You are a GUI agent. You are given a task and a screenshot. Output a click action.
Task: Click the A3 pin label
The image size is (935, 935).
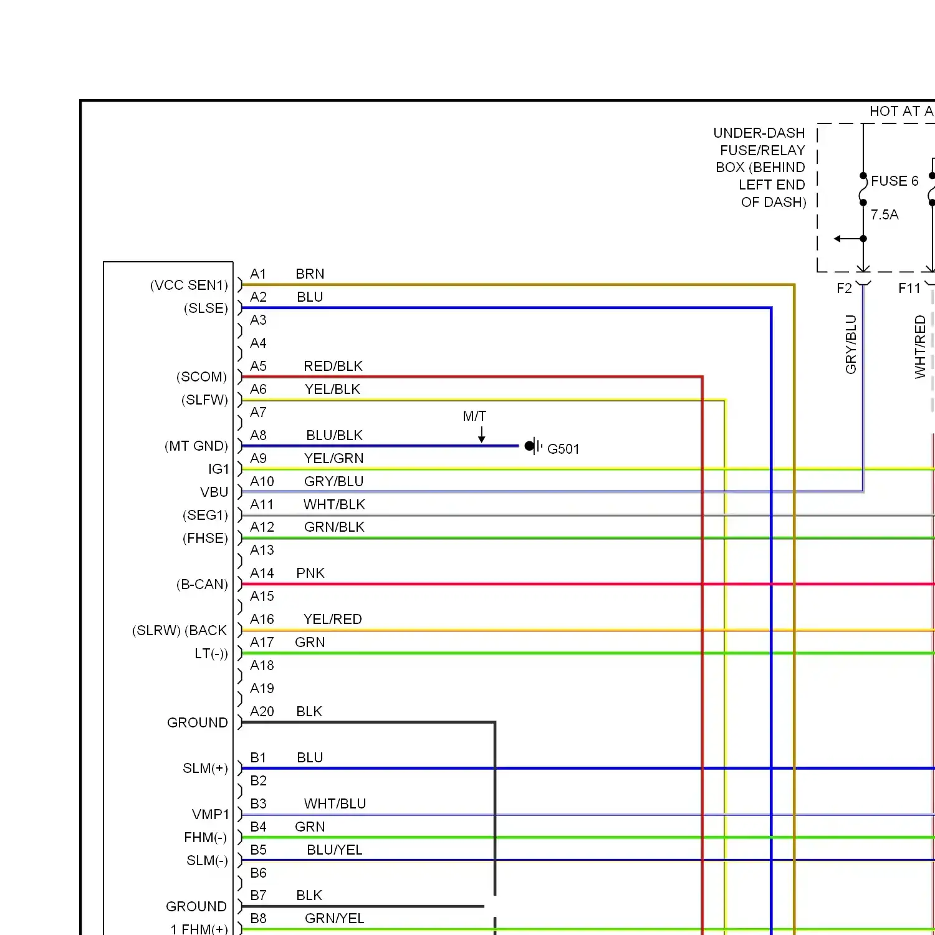[258, 320]
